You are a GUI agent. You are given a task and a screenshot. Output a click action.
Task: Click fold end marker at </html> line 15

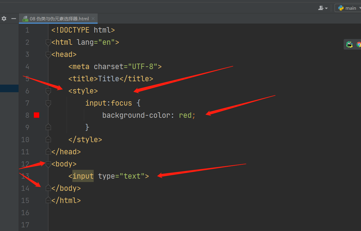click(x=48, y=200)
